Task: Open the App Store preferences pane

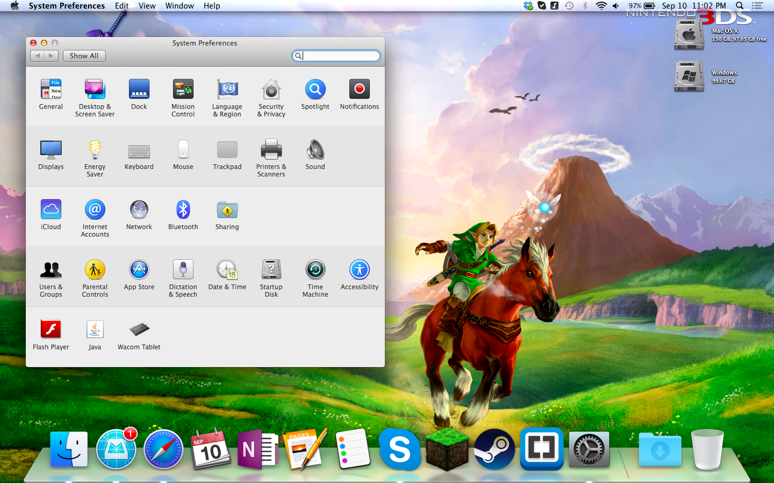Action: click(x=139, y=275)
